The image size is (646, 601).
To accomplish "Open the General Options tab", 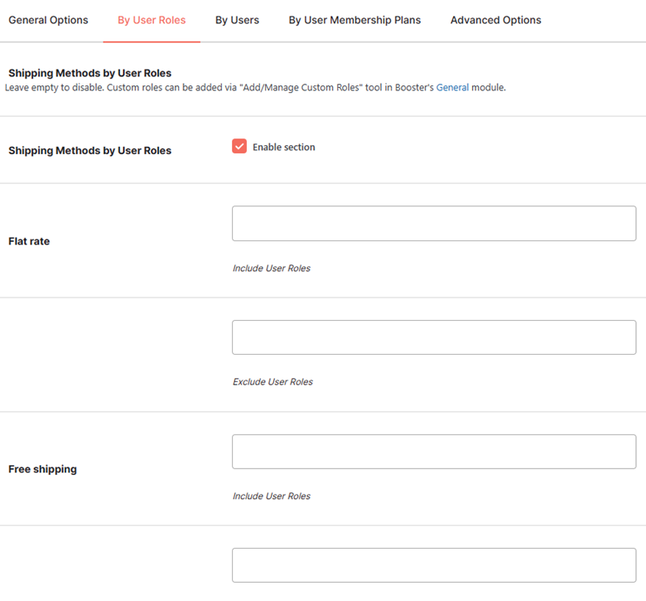I will (x=48, y=20).
